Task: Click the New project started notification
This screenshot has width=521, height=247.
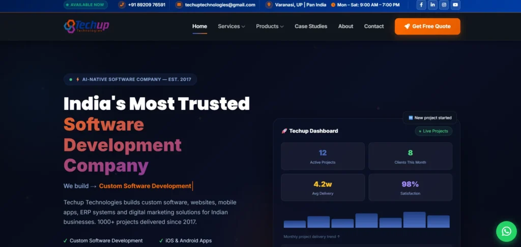Action: (429, 118)
